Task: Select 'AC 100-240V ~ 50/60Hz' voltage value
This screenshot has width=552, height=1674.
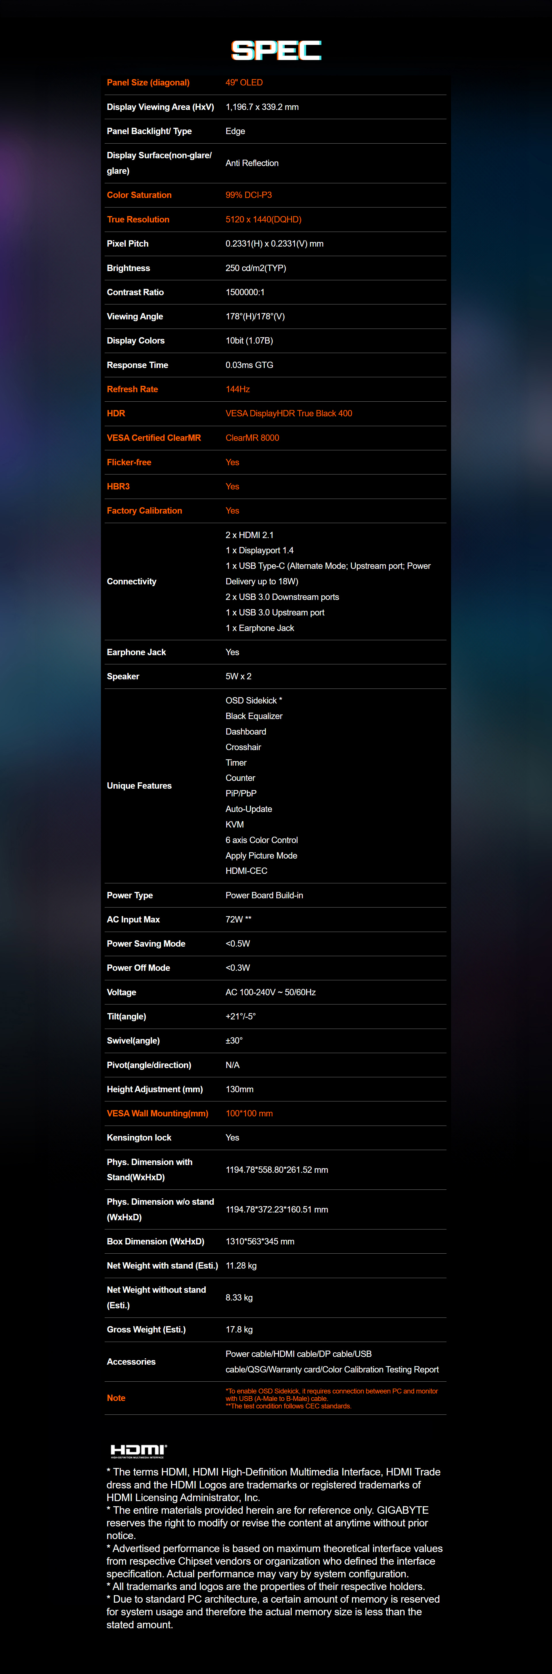Action: tap(271, 992)
